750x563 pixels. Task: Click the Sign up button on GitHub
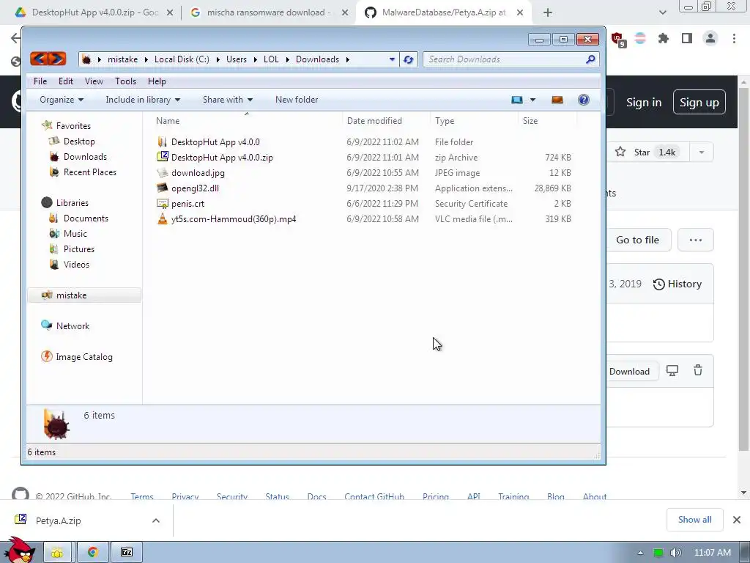tap(699, 102)
